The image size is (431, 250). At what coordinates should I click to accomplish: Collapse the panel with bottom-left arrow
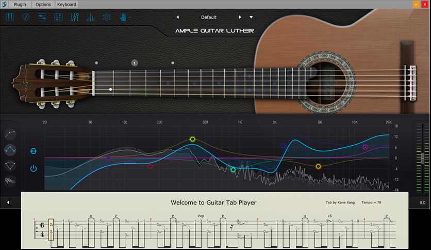(8, 202)
